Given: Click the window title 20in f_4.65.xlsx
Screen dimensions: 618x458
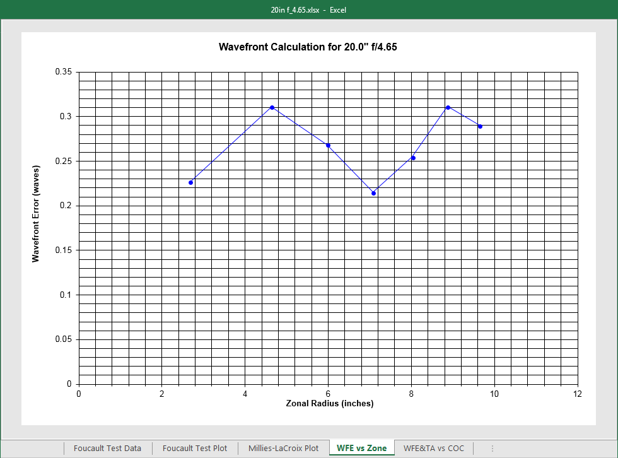Looking at the screenshot, I should click(295, 9).
